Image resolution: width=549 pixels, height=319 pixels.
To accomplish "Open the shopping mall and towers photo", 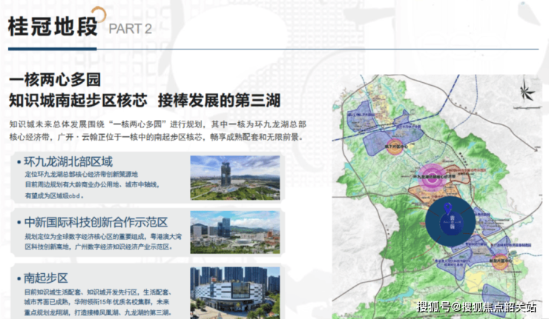I will tap(235, 293).
